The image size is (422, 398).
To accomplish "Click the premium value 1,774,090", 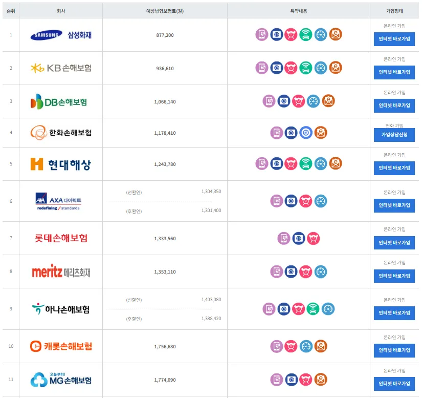I will coord(165,380).
